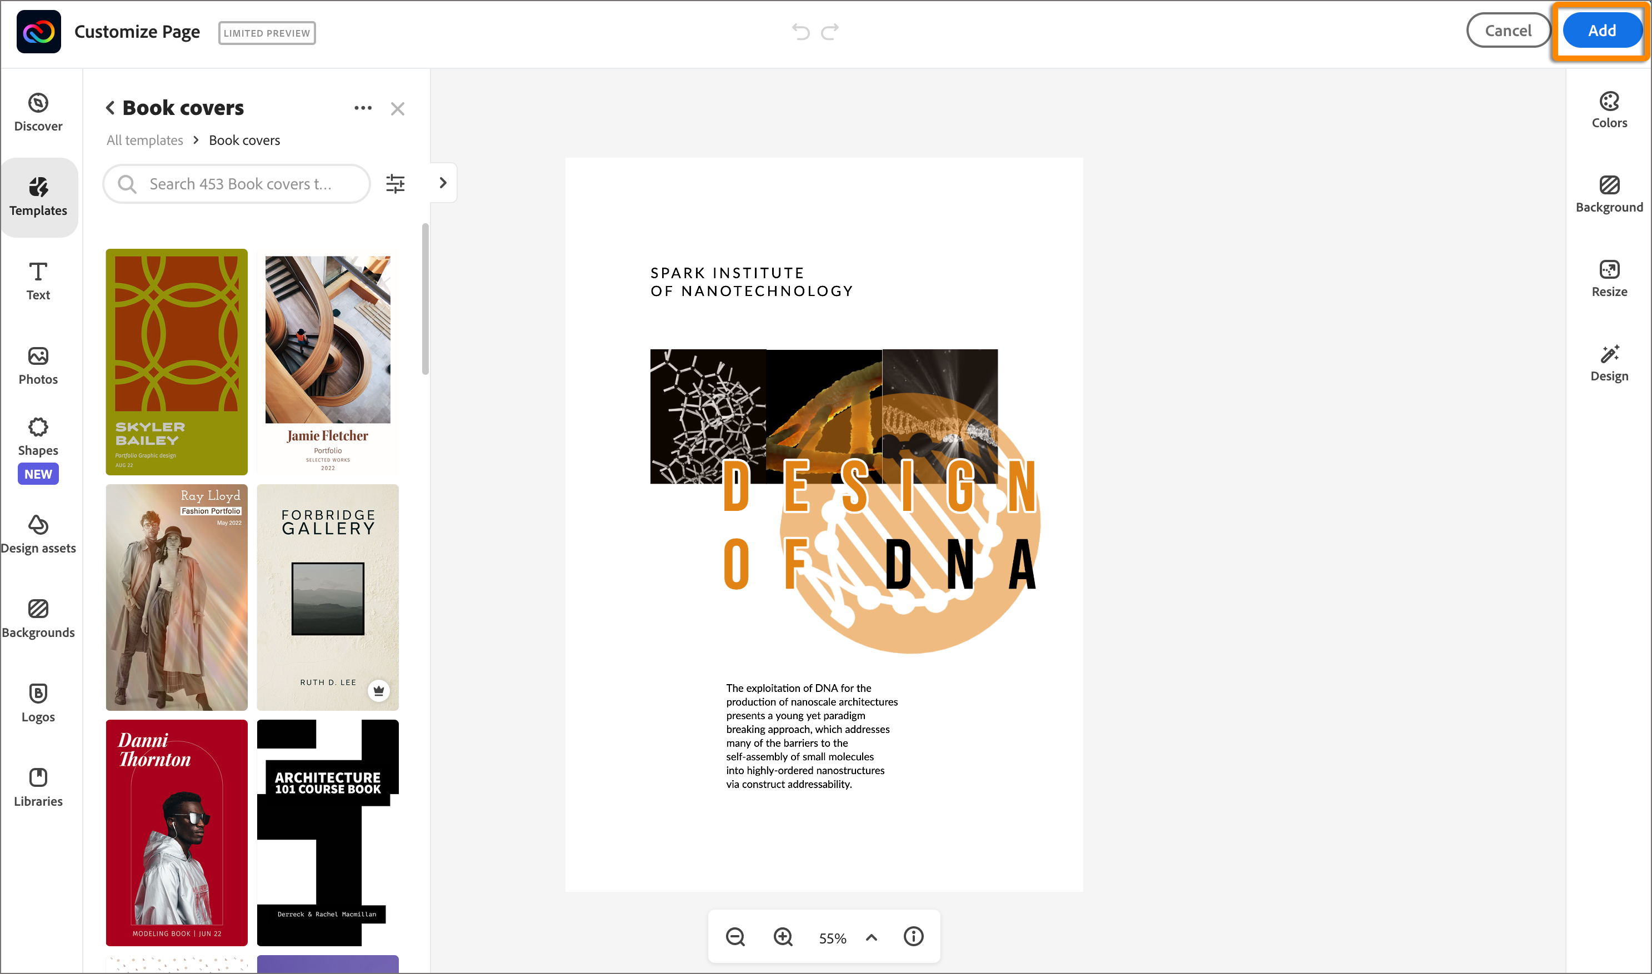Screen dimensions: 1652x974
Task: Open the Book covers overflow menu
Action: [362, 108]
